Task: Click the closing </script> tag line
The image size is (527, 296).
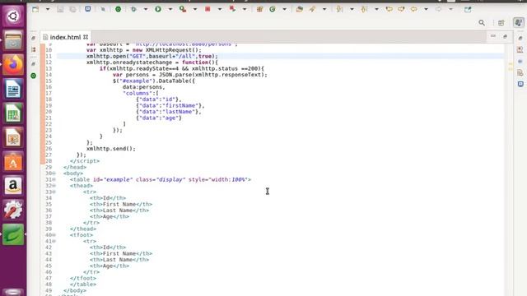Action: [x=85, y=161]
